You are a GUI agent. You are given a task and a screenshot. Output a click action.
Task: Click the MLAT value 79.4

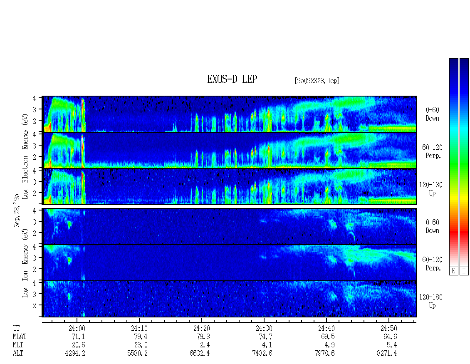point(141,337)
